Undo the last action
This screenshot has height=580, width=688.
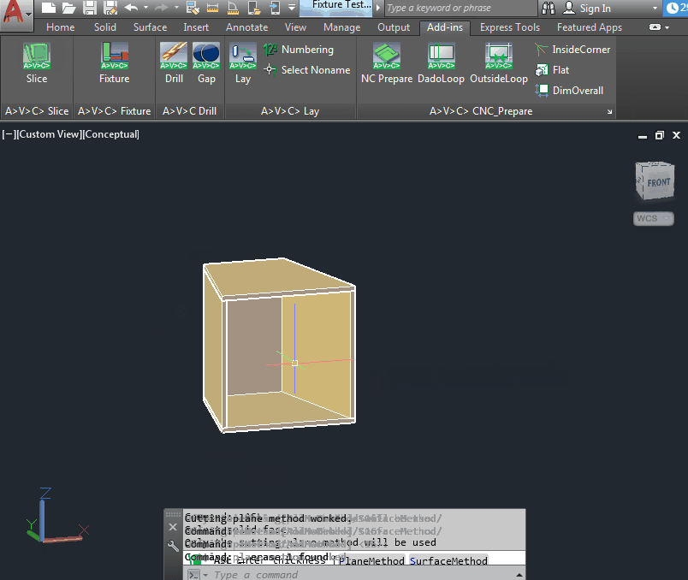pyautogui.click(x=131, y=8)
